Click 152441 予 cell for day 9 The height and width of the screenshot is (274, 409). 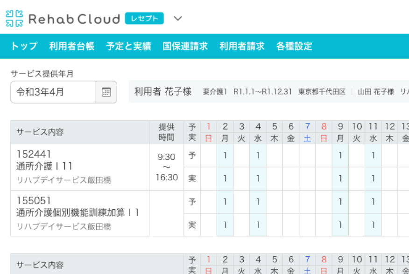click(x=340, y=156)
